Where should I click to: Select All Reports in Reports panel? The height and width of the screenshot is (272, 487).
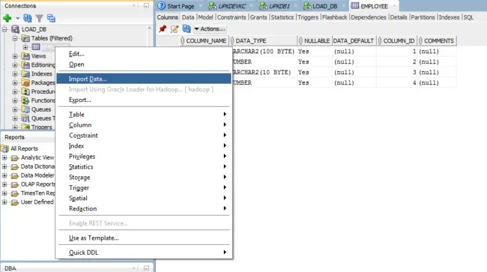point(24,148)
